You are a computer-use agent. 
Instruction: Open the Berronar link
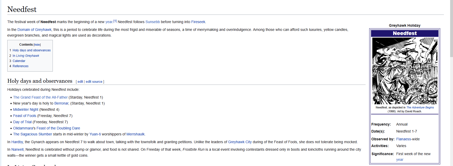coord(61,103)
